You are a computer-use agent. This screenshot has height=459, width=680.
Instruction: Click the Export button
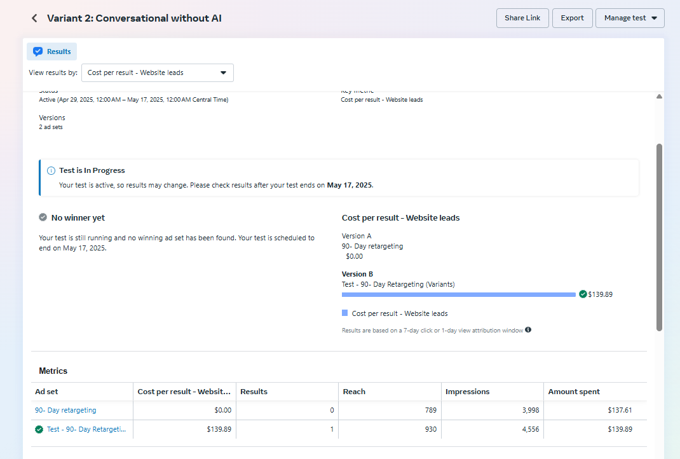[x=573, y=18]
